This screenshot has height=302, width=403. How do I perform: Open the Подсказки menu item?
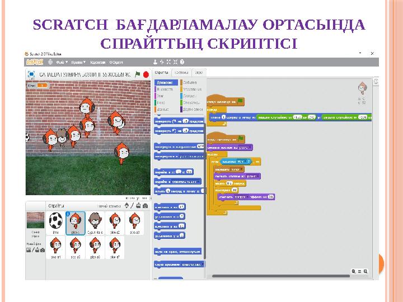pyautogui.click(x=97, y=62)
